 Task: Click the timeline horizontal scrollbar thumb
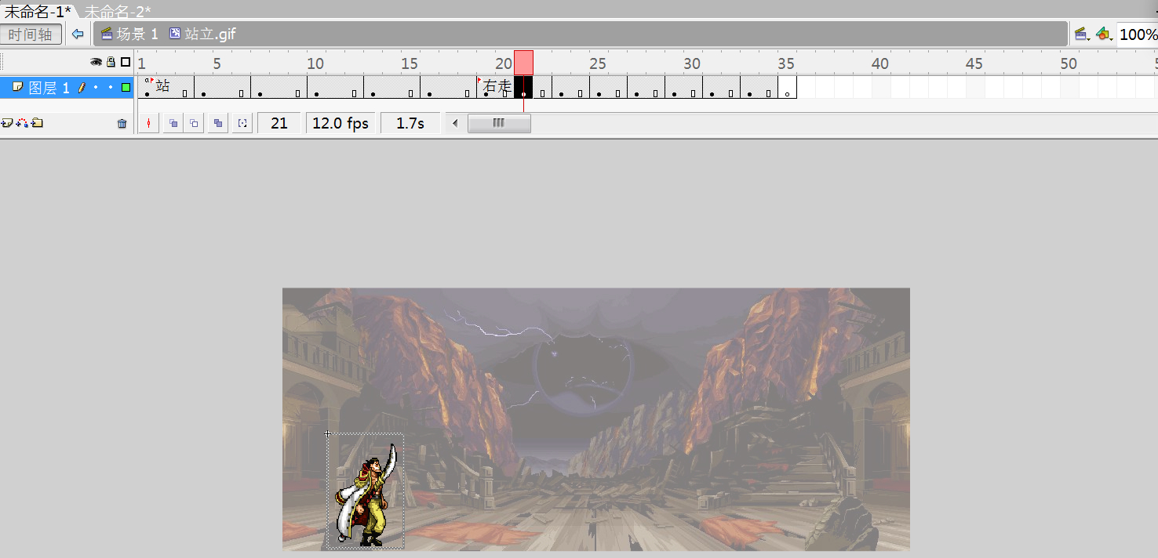pos(499,123)
